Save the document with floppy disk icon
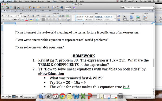Screen dimensions: 162x101 (15, 8)
